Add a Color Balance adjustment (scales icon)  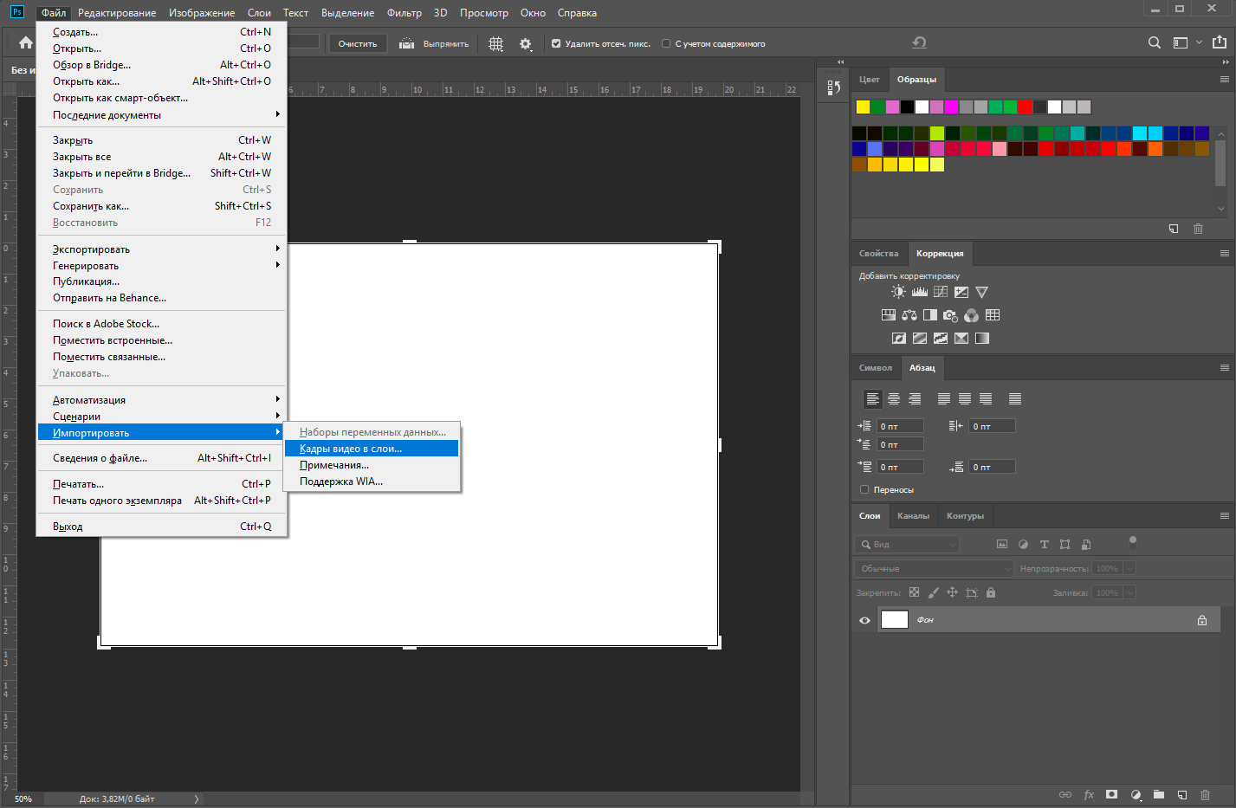coord(909,315)
